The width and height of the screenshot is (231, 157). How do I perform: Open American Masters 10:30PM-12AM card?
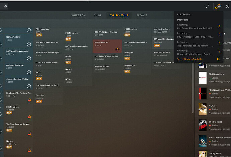click(x=163, y=54)
